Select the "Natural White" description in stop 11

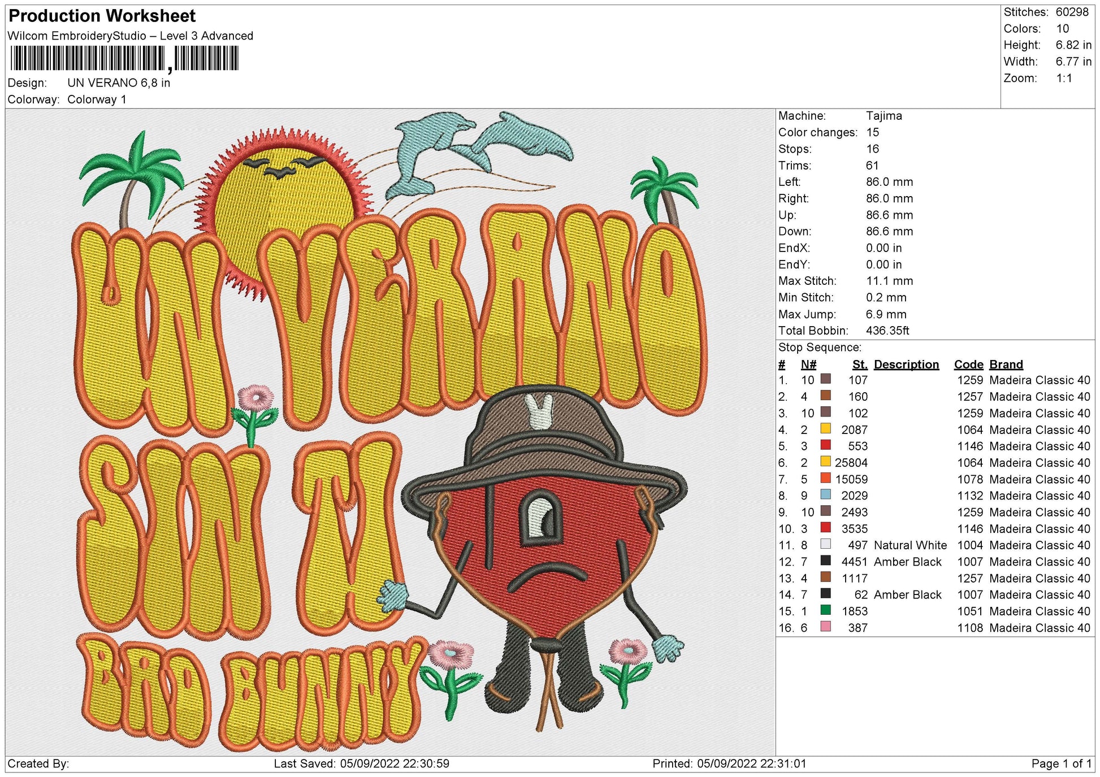(910, 545)
